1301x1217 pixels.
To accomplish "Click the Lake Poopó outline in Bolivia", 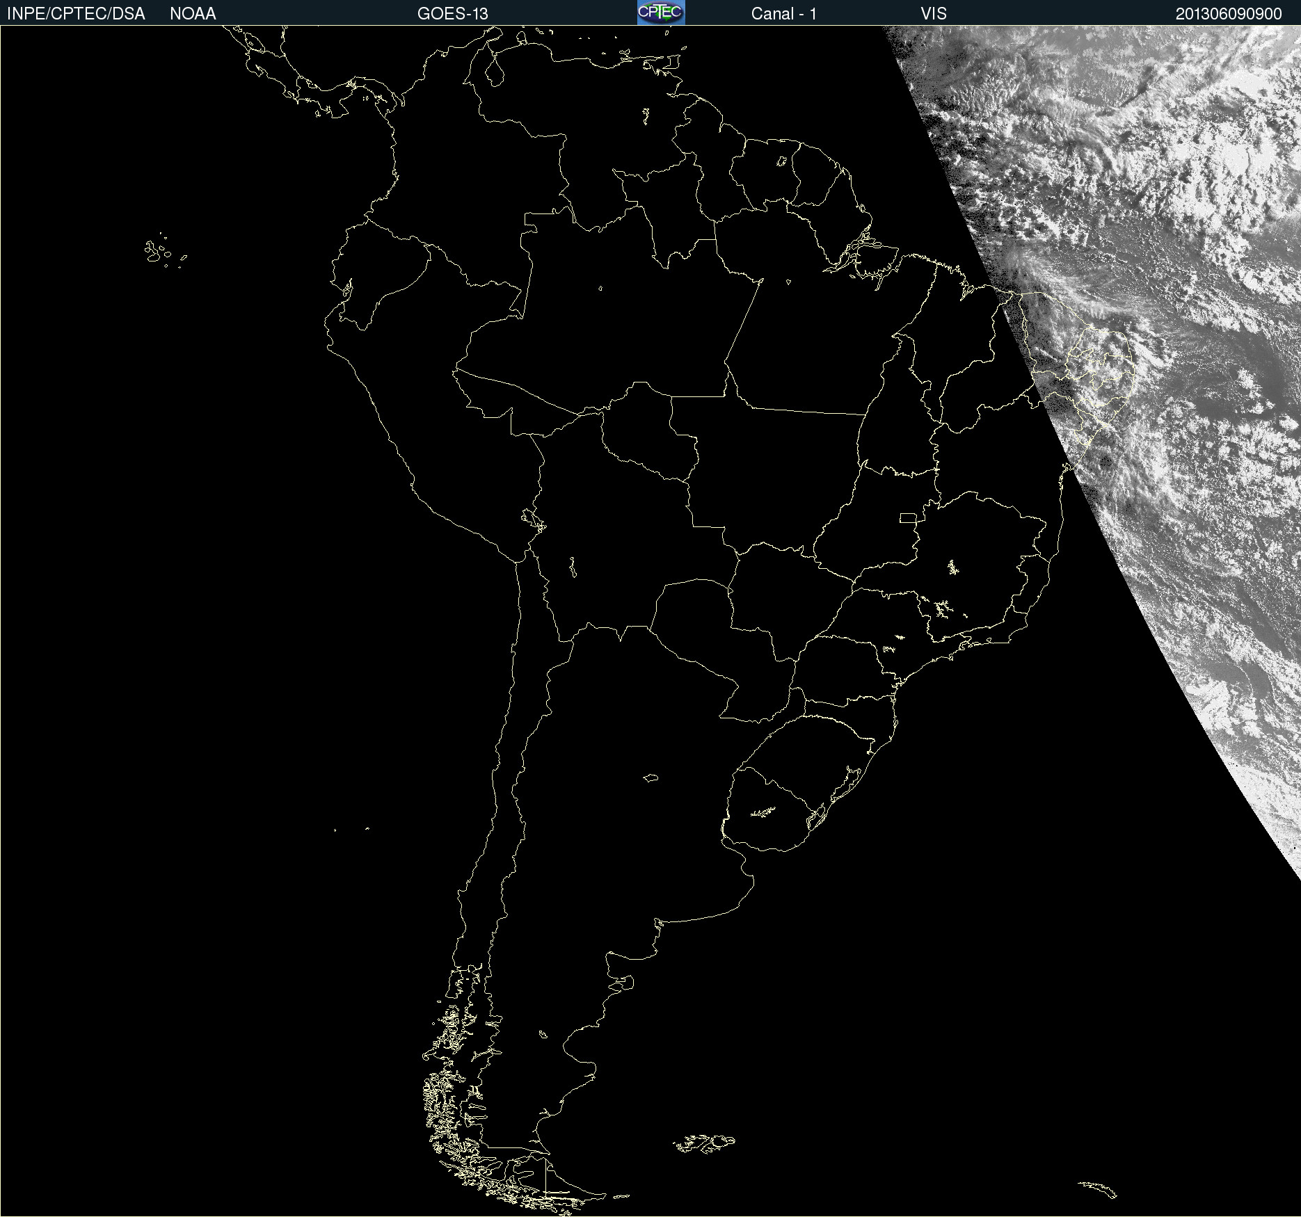I will point(573,567).
